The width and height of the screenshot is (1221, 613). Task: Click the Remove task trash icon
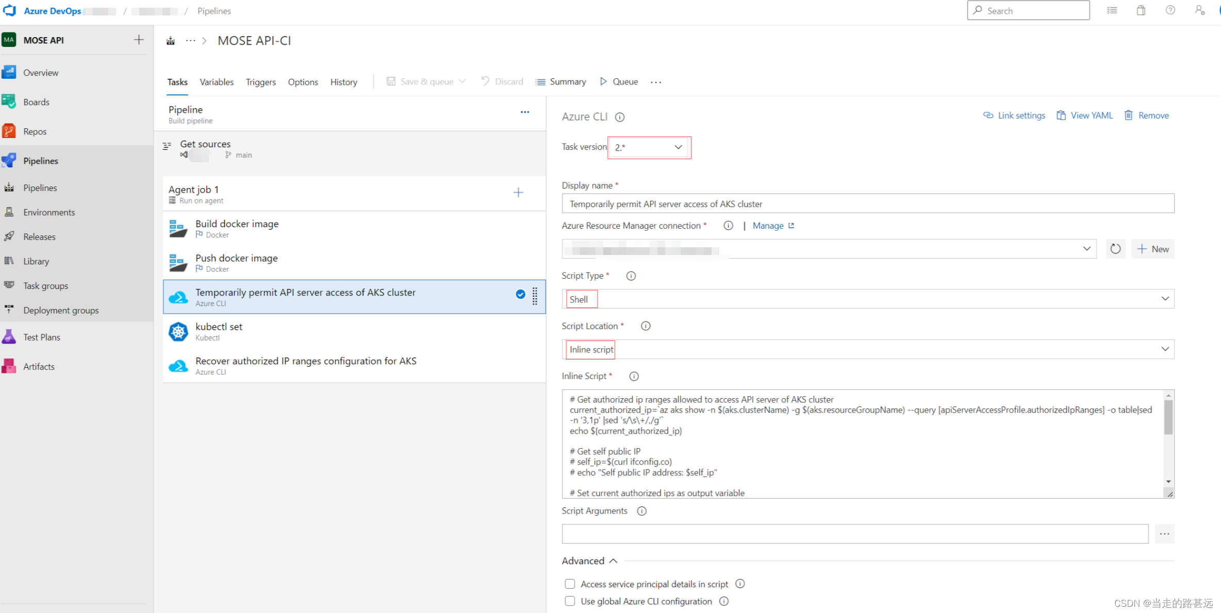1128,115
